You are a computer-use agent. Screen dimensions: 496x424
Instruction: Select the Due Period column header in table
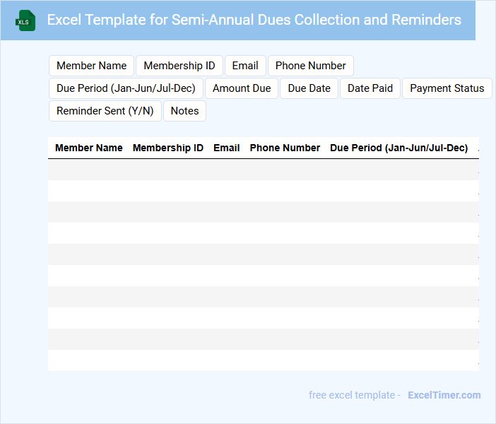(398, 148)
